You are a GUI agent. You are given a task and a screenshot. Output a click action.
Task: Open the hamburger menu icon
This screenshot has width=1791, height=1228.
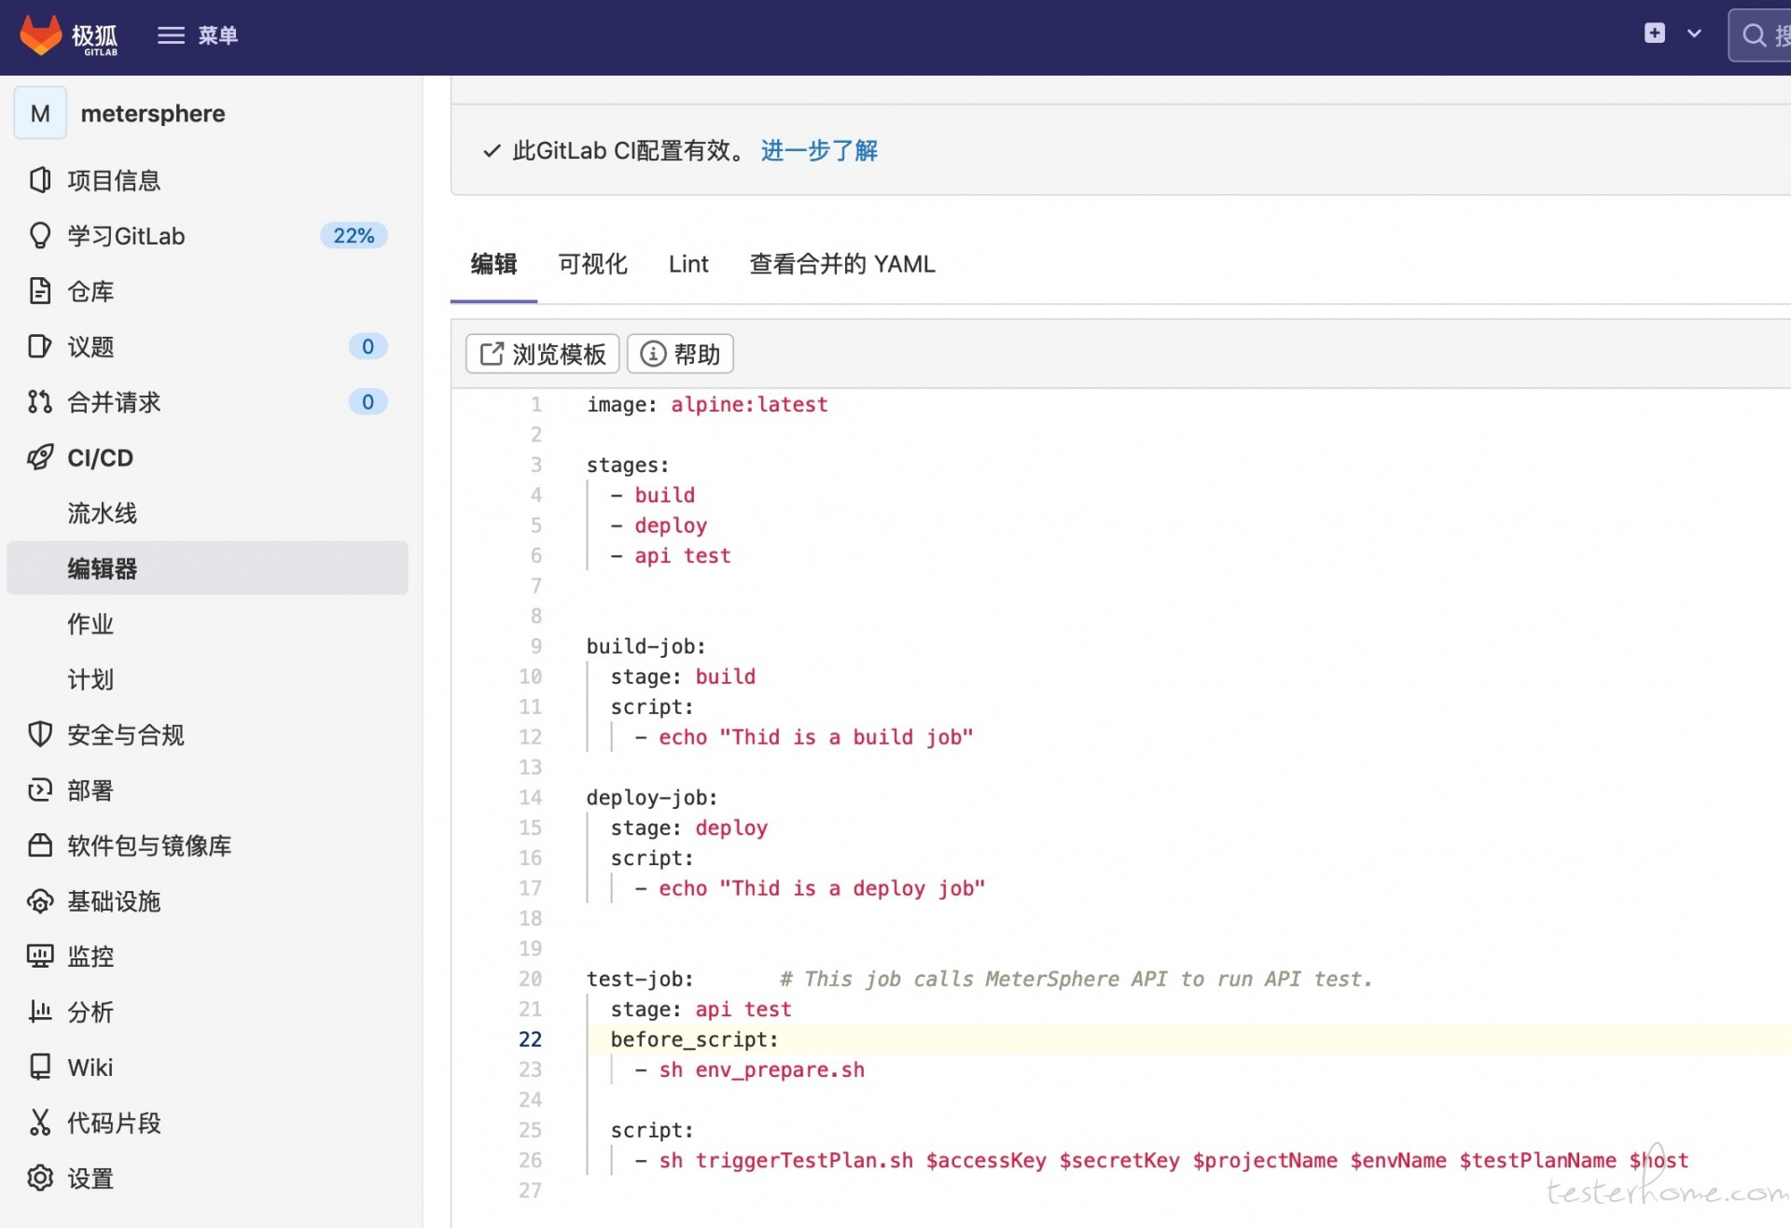(x=171, y=35)
